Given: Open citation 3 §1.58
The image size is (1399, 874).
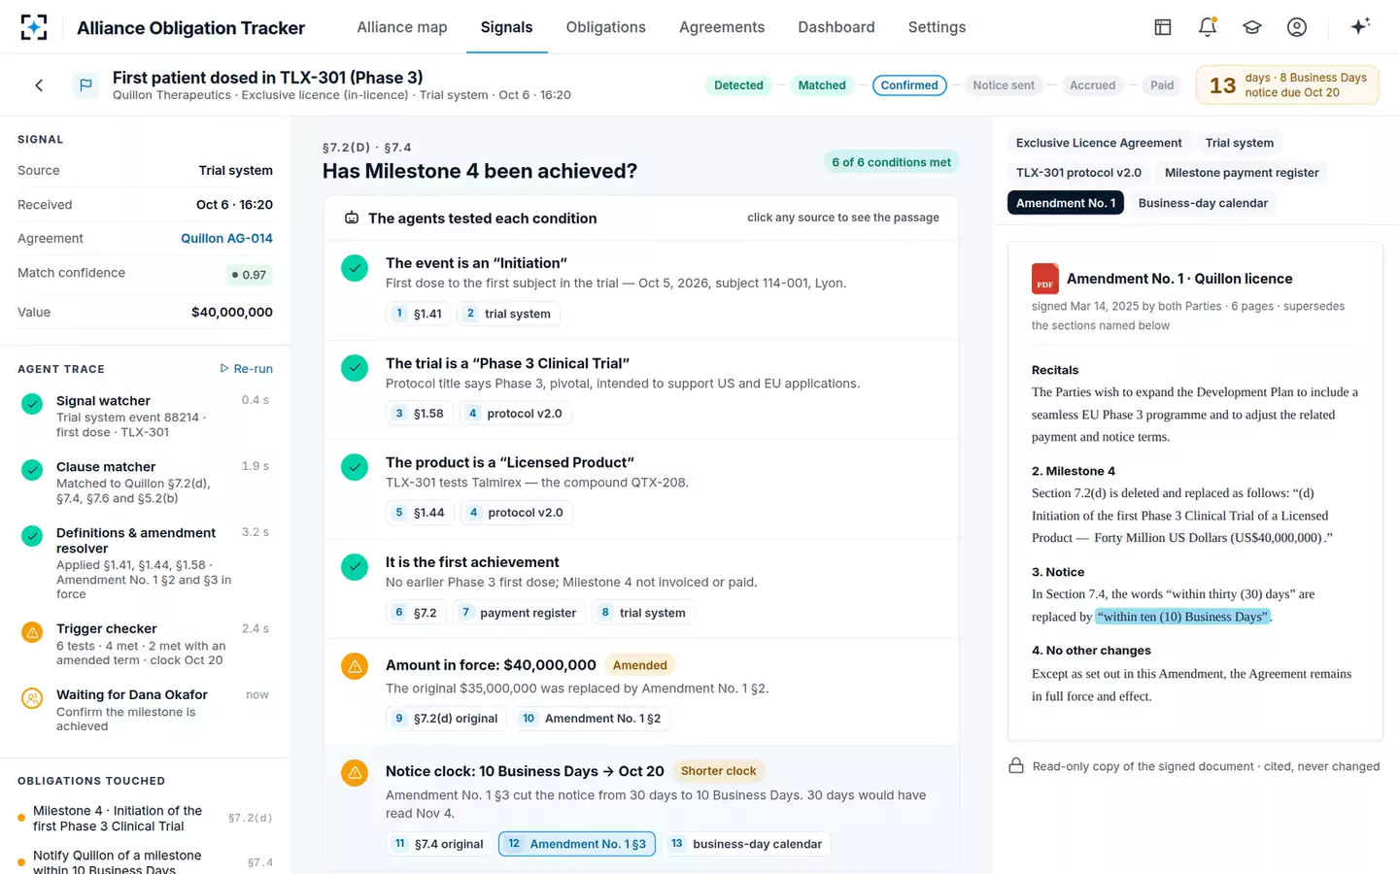Looking at the screenshot, I should click(419, 414).
